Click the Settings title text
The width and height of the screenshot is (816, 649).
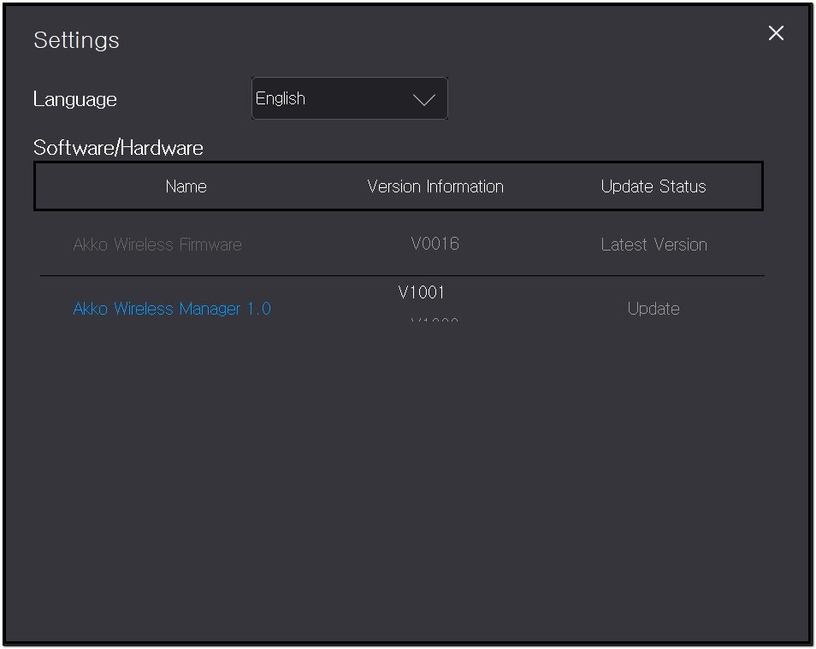(x=76, y=40)
